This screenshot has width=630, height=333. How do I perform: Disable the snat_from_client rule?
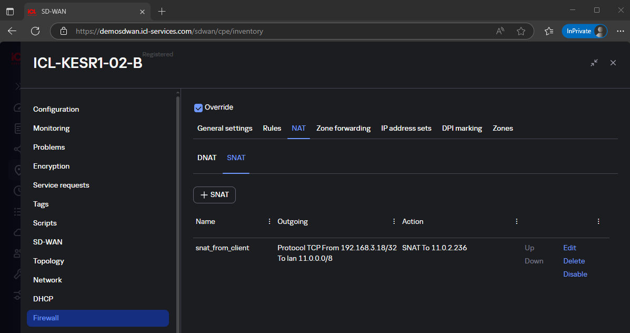pos(575,274)
